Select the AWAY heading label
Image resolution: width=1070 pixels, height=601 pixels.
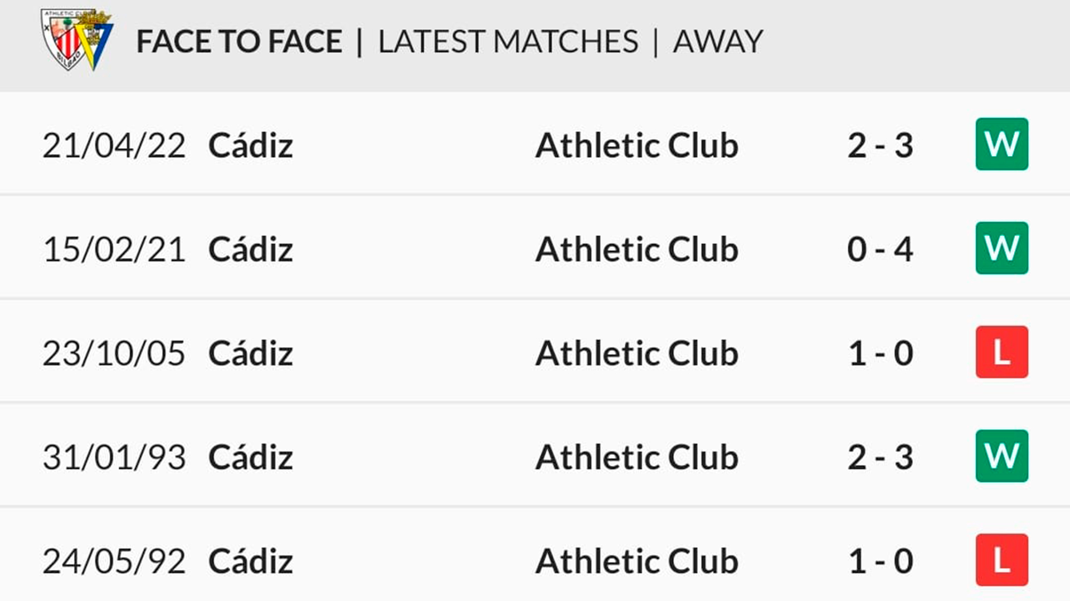(718, 42)
